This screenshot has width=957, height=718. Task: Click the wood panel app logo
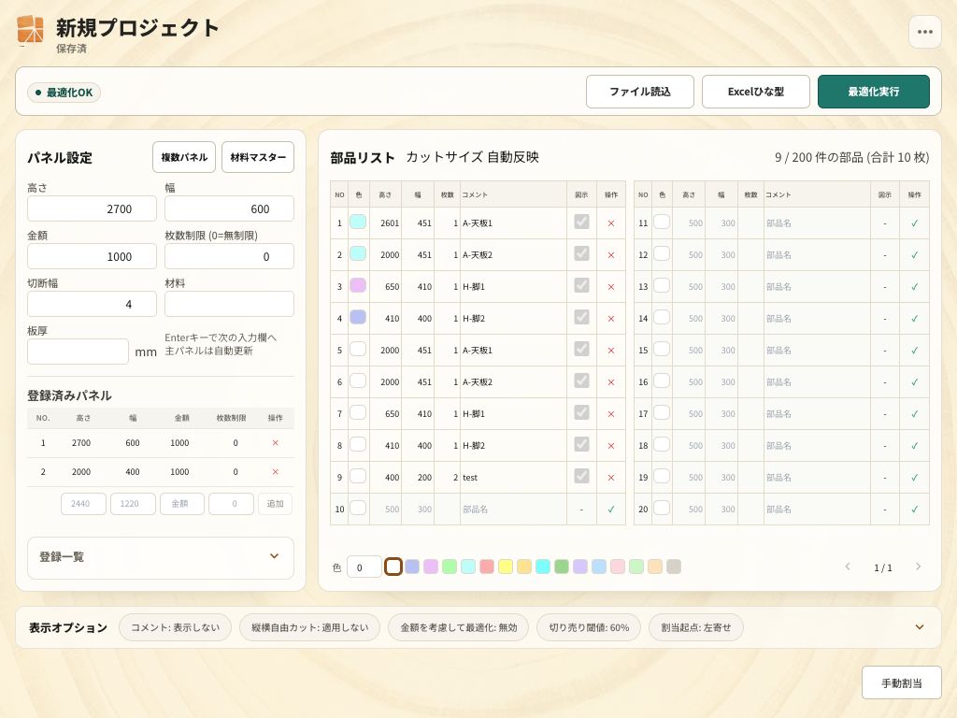coord(31,31)
